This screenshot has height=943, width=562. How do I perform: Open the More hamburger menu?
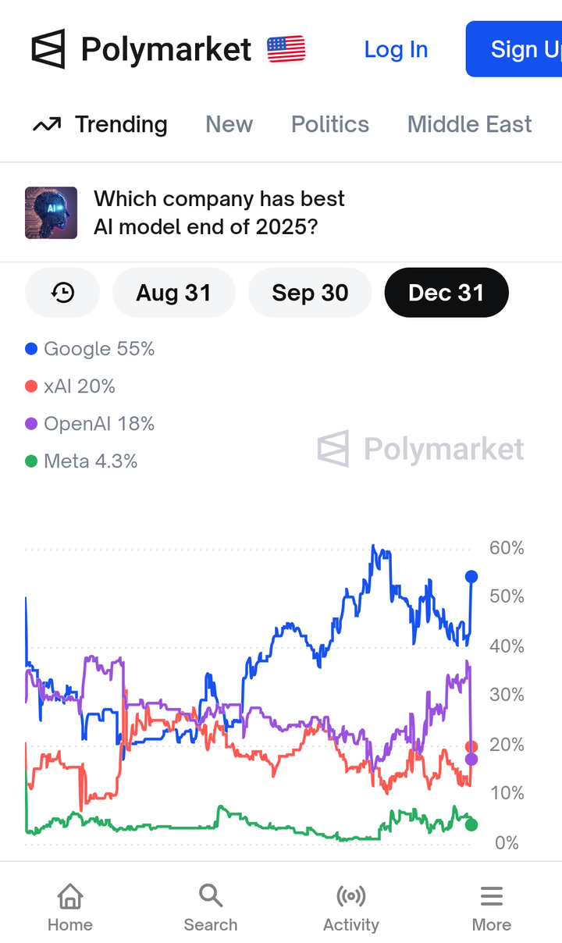(492, 895)
